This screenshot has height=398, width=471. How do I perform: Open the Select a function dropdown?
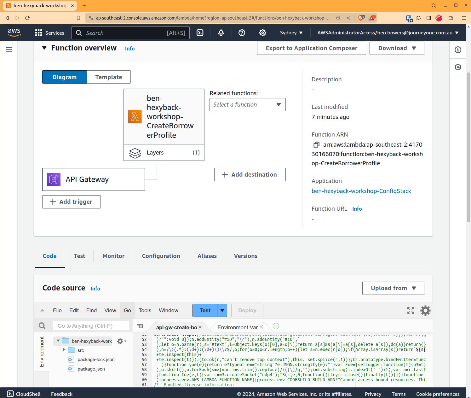248,105
